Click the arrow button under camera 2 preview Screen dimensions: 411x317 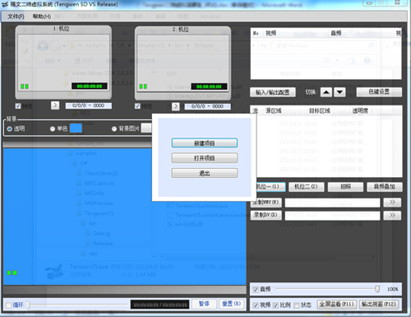click(x=176, y=106)
